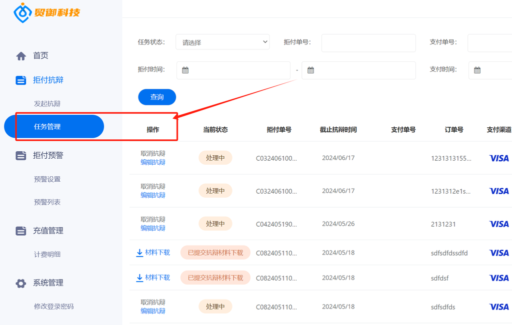Download materials for order sdfsdfdssdfd

(x=153, y=253)
